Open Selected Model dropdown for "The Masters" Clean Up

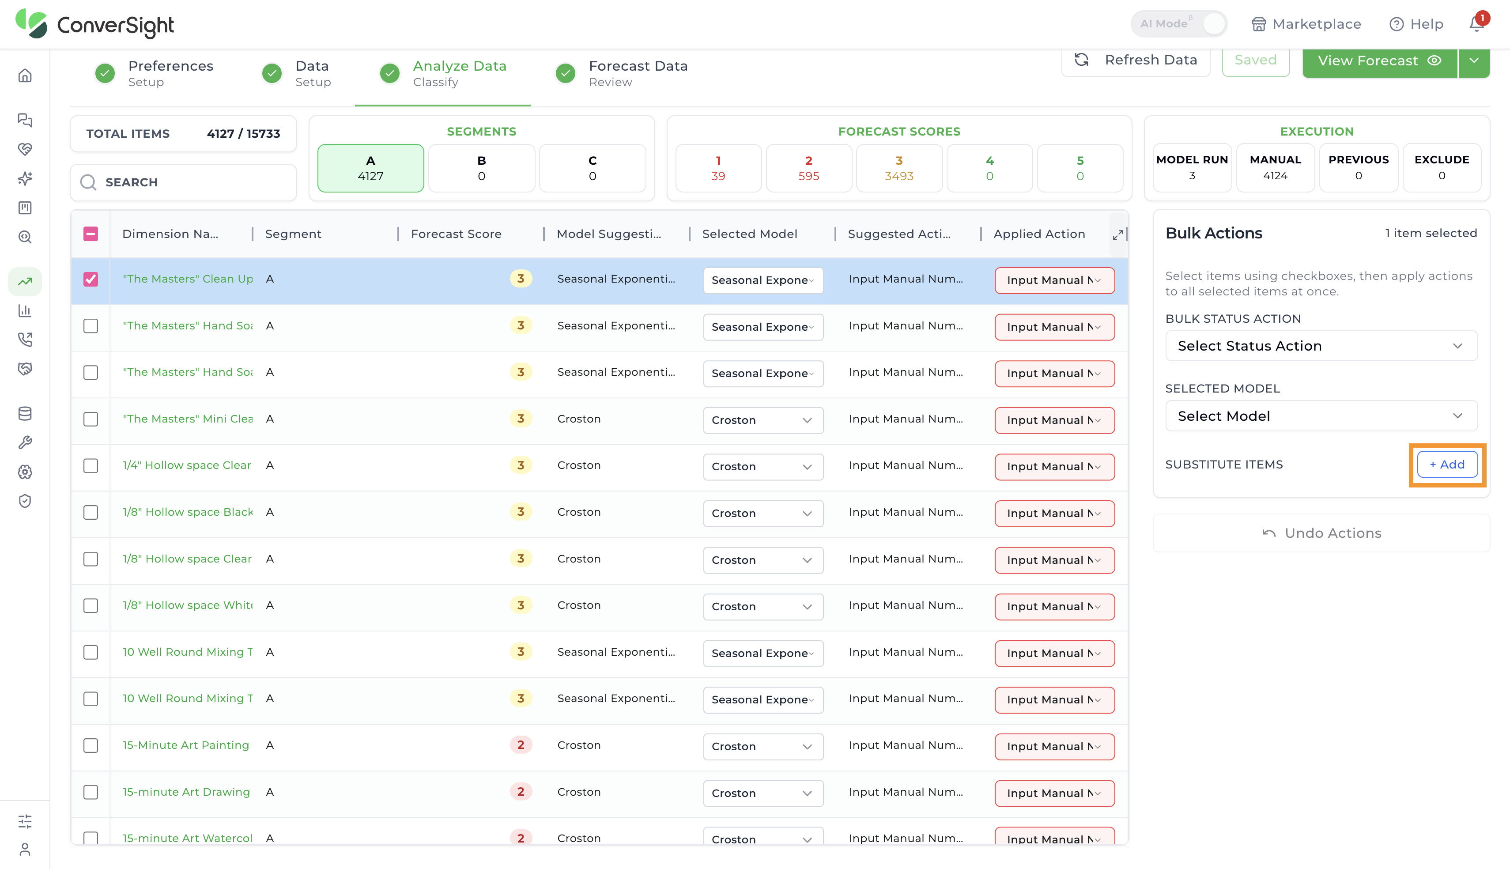tap(763, 280)
